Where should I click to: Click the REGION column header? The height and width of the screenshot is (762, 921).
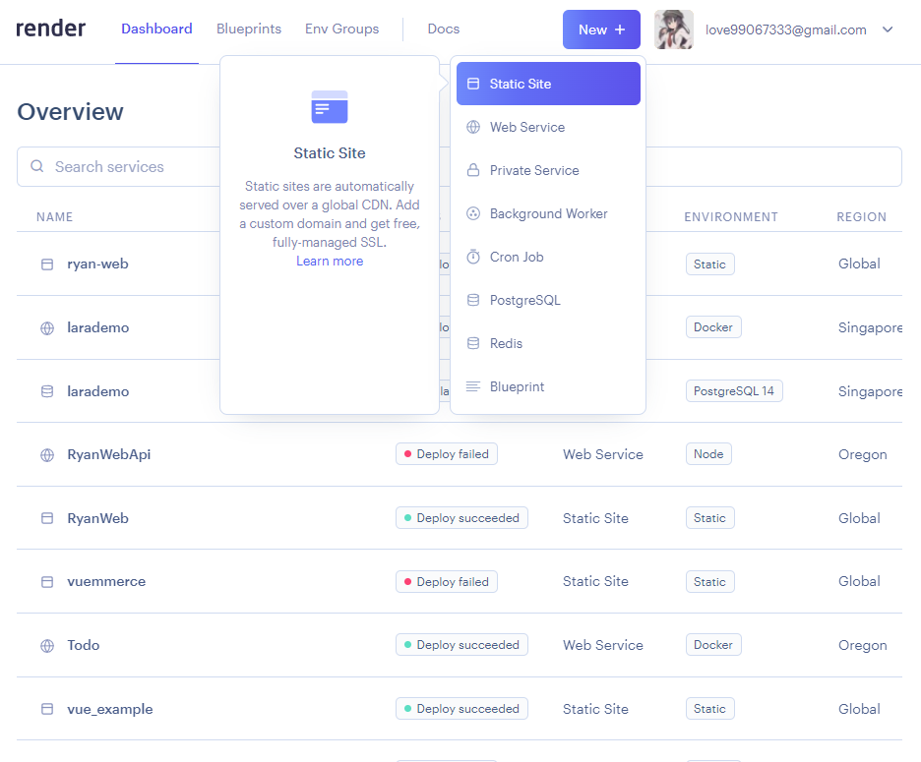[861, 217]
